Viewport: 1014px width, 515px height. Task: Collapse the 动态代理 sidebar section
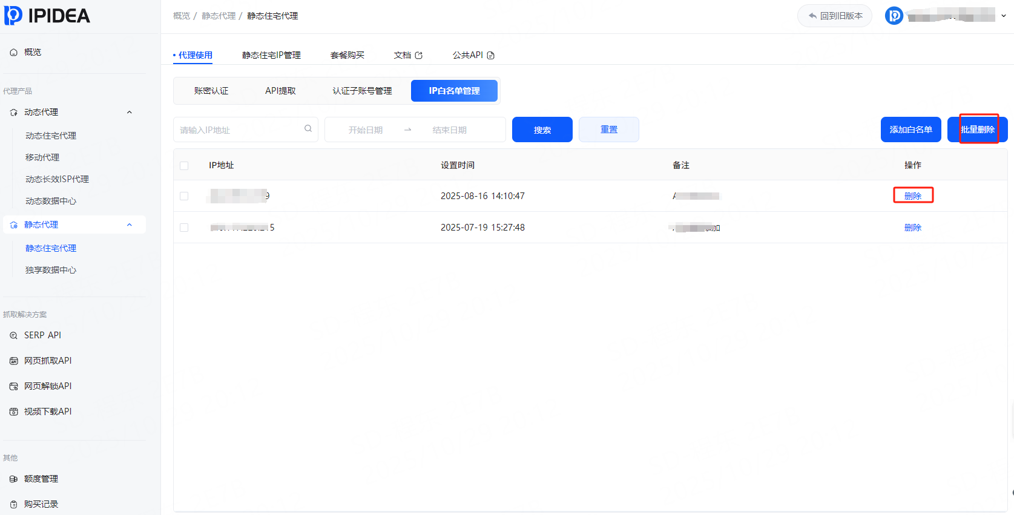[129, 113]
